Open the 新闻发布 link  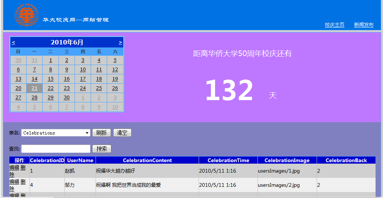pyautogui.click(x=364, y=25)
